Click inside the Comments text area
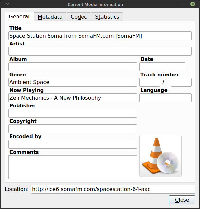Viewport: 200px width, 209px height. click(x=73, y=167)
